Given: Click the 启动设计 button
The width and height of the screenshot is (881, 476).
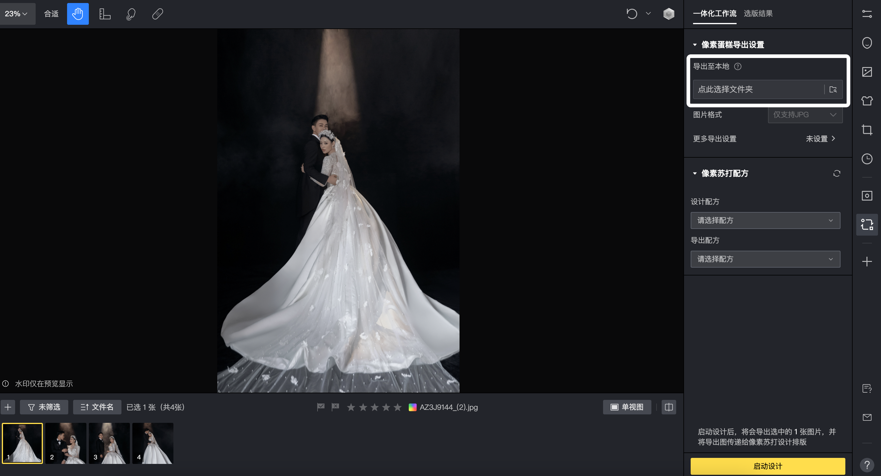Looking at the screenshot, I should pyautogui.click(x=767, y=466).
